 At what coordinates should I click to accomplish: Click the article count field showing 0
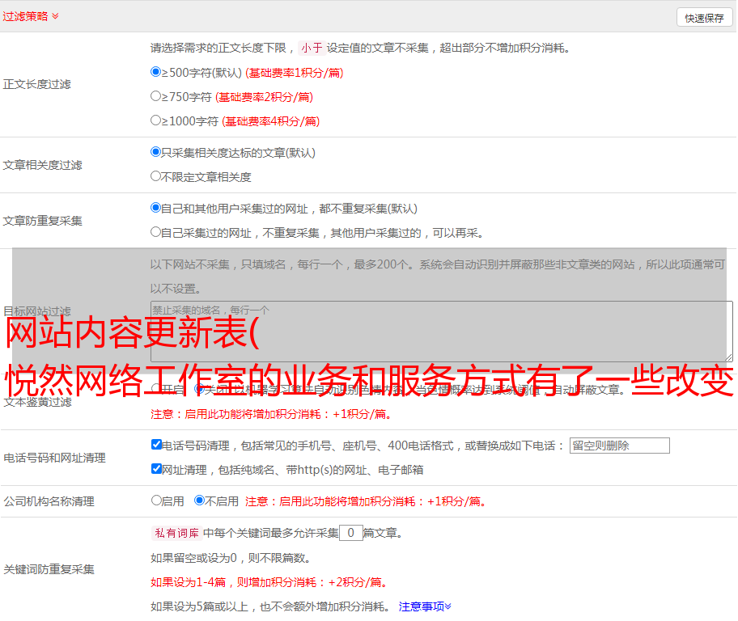click(x=350, y=533)
